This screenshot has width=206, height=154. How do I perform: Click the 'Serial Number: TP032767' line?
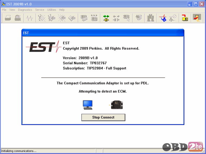85,63
